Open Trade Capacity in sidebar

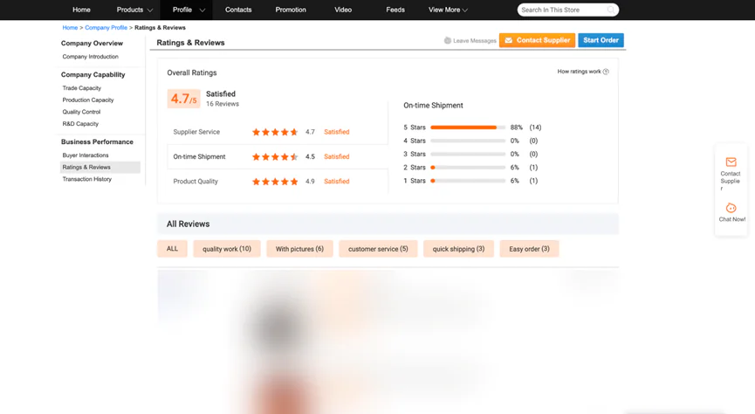[x=81, y=88]
